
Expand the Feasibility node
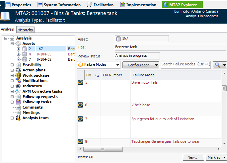point(12,65)
